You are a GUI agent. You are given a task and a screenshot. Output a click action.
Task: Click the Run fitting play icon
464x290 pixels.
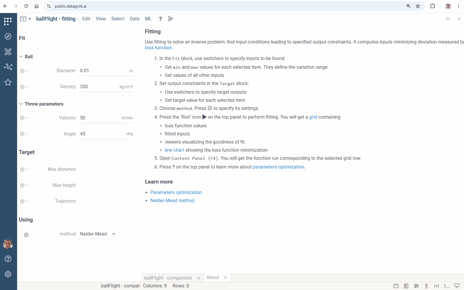click(171, 19)
